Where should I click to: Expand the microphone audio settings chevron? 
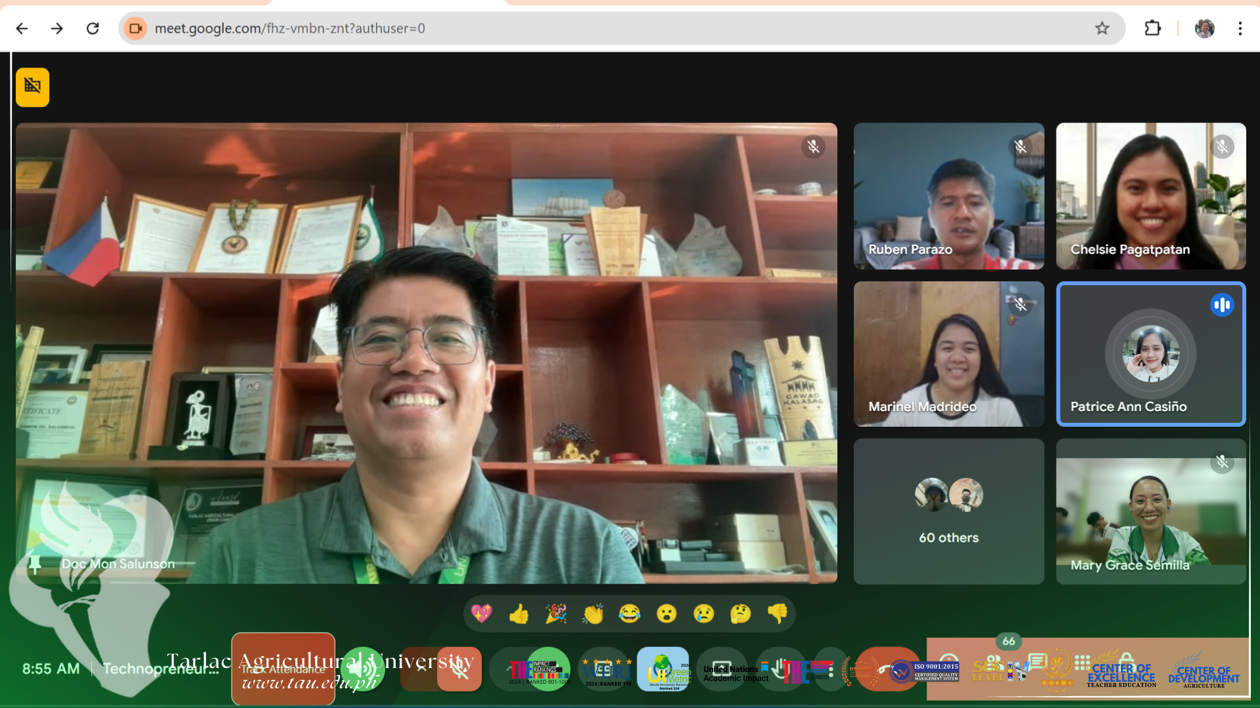(x=421, y=668)
